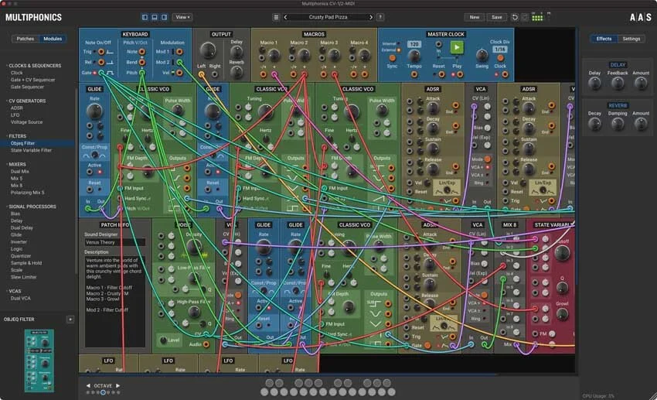Open the patch list menu icon
Screen dimensions: 657x400
pyautogui.click(x=276, y=17)
